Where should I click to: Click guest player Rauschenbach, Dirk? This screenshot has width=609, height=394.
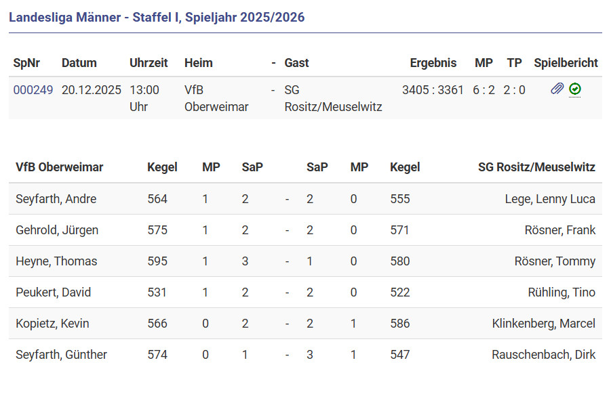(543, 355)
